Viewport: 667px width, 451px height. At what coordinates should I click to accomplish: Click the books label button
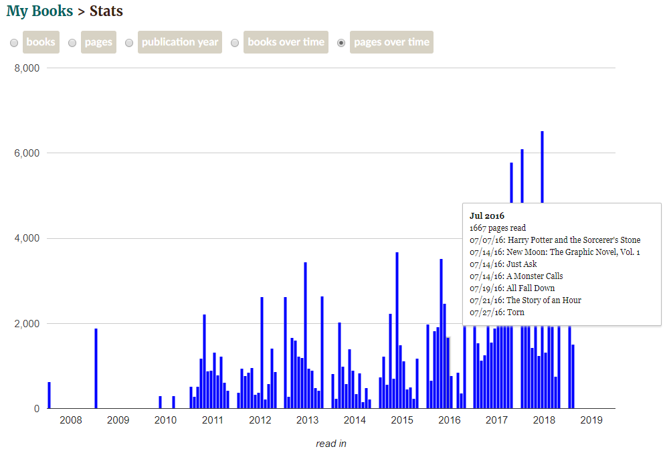click(41, 42)
